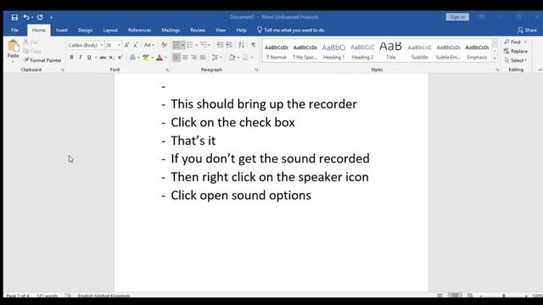Increase font size with the grow font icon
This screenshot has width=543, height=305.
tap(126, 45)
